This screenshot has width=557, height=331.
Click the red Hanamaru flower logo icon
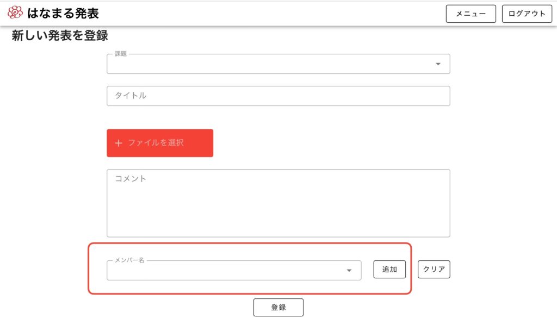pyautogui.click(x=15, y=13)
